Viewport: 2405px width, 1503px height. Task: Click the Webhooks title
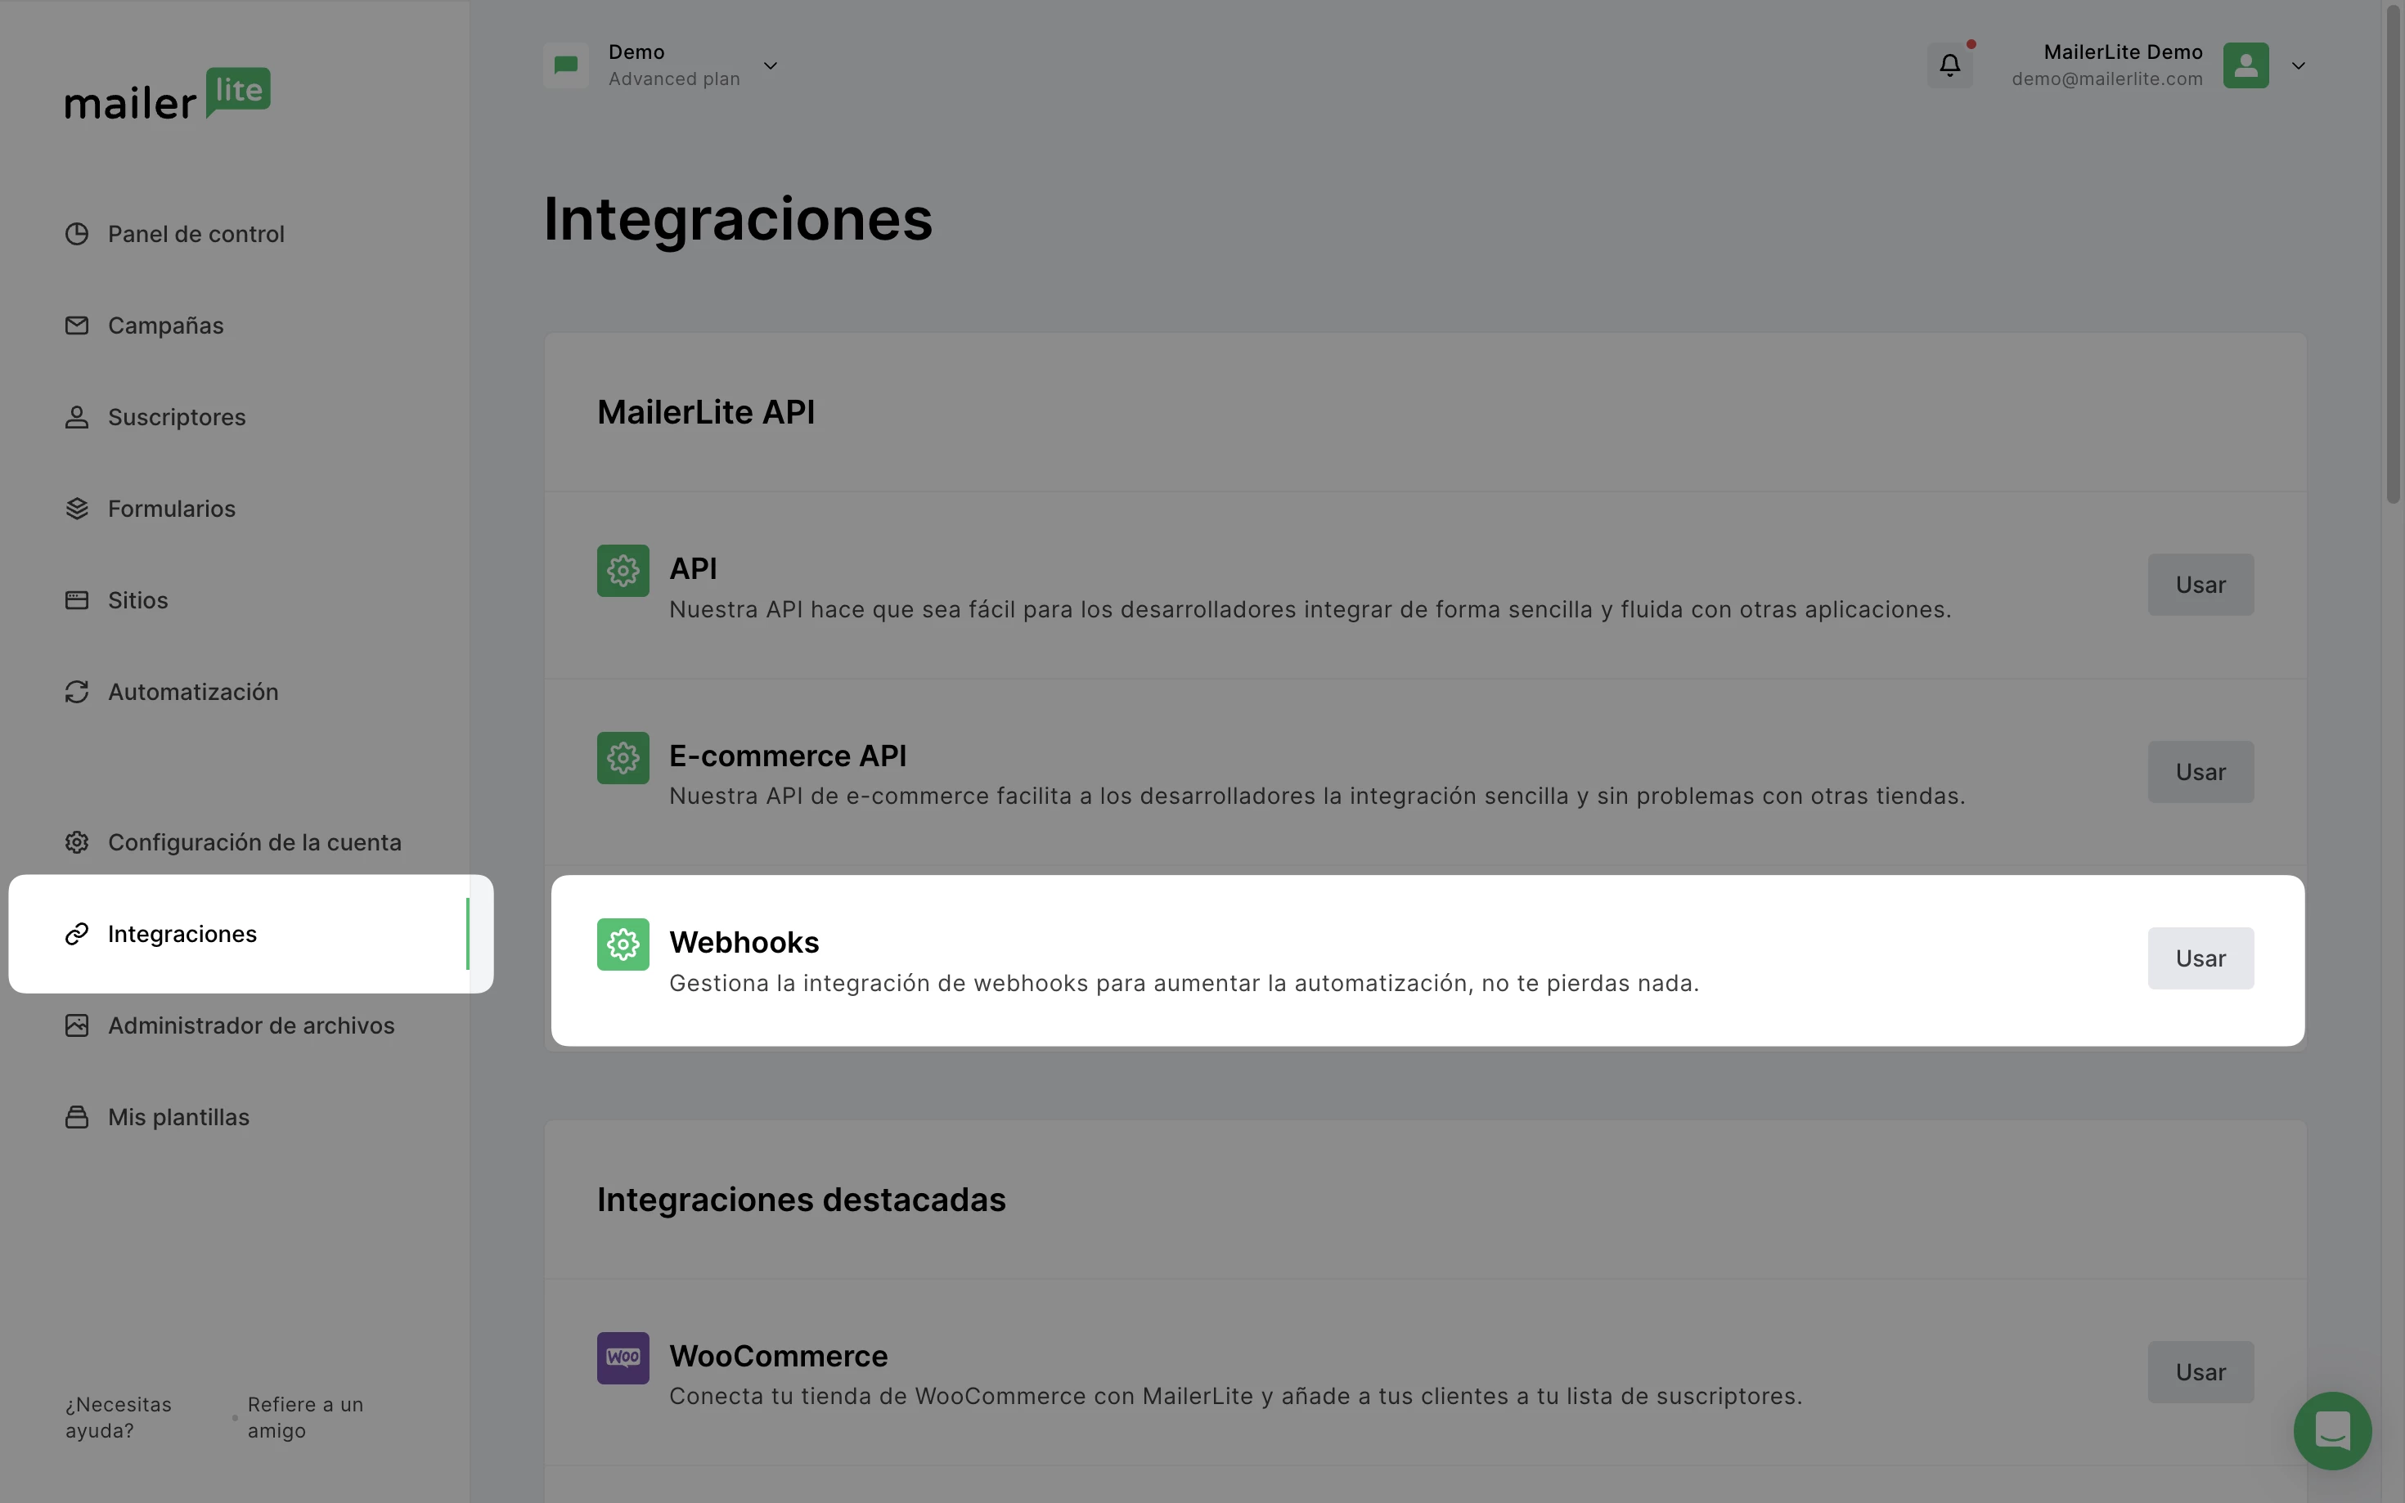pos(744,941)
